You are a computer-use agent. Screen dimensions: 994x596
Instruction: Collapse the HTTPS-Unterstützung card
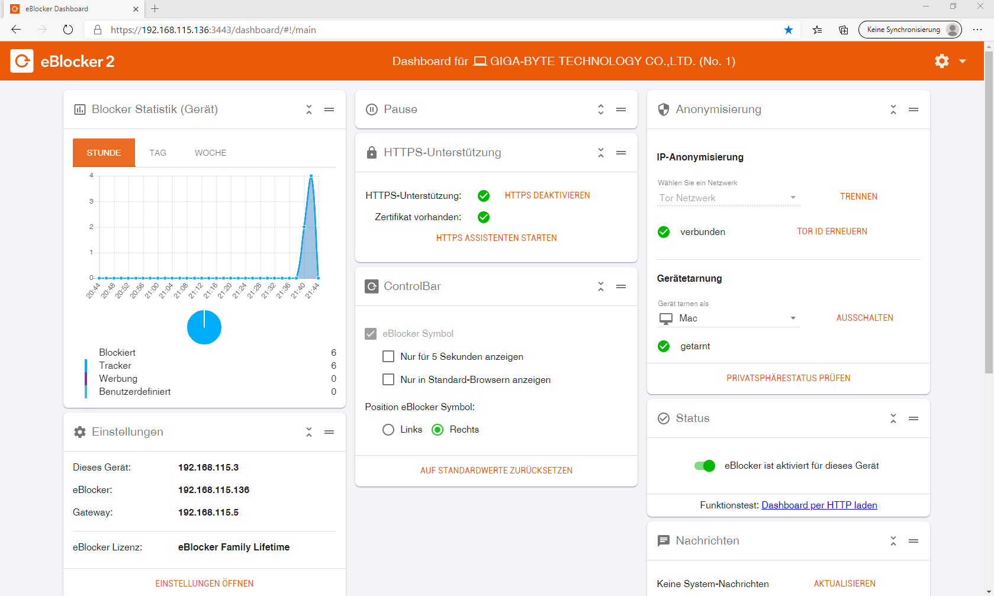[601, 153]
